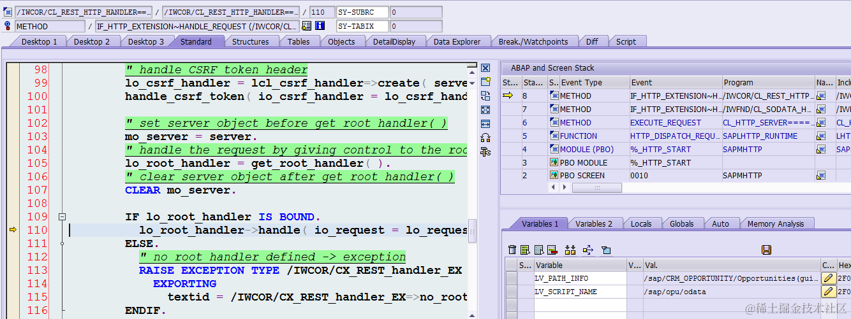This screenshot has height=319, width=851.
Task: Click the navigation icon left of info icon
Action: [307, 26]
